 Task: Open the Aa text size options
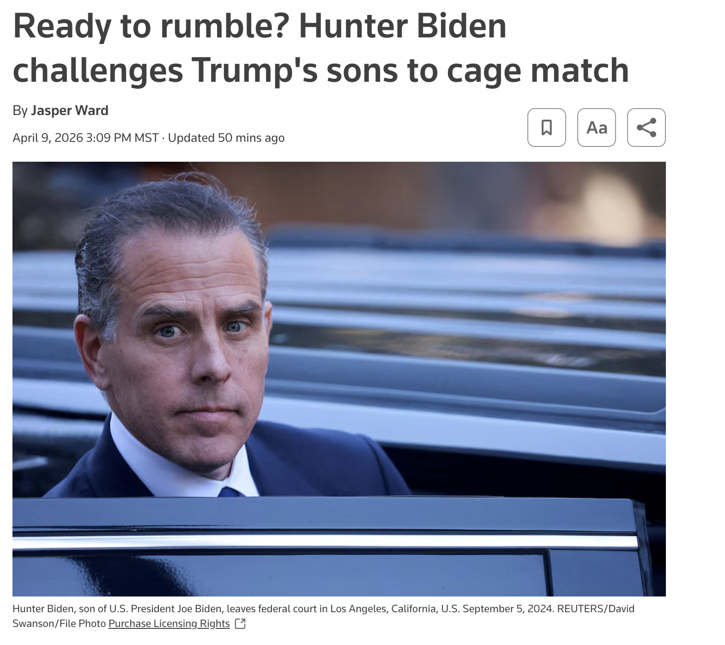tap(596, 128)
